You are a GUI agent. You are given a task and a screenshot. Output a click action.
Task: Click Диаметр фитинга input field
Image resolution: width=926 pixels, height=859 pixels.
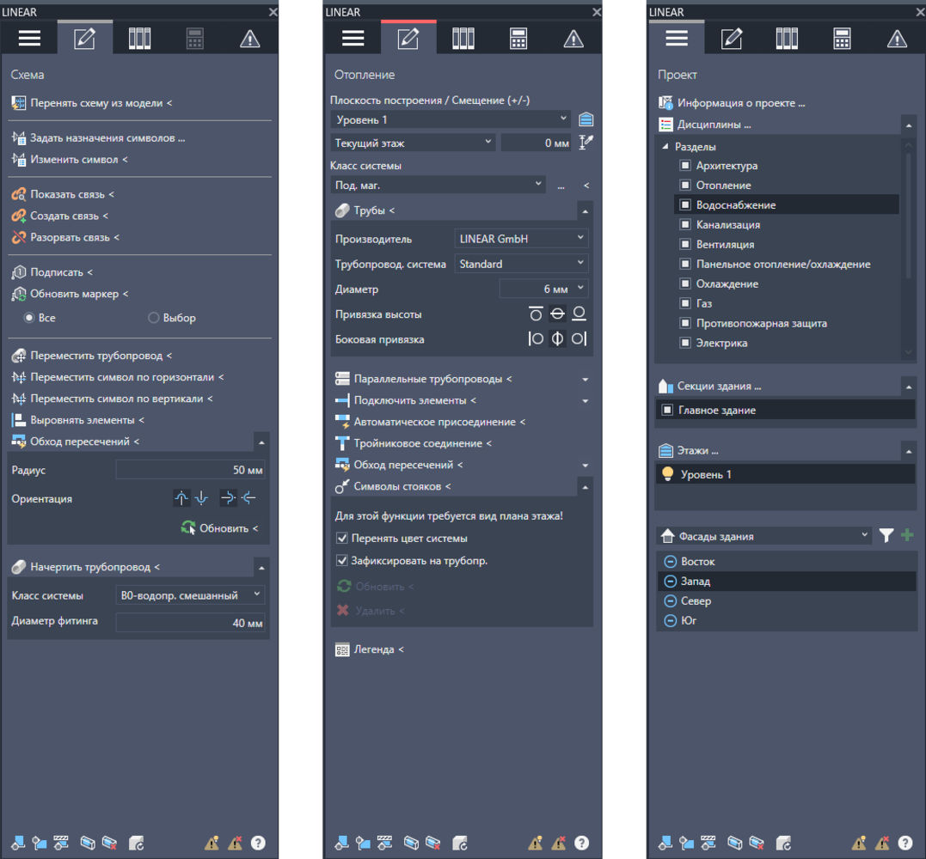click(x=190, y=623)
